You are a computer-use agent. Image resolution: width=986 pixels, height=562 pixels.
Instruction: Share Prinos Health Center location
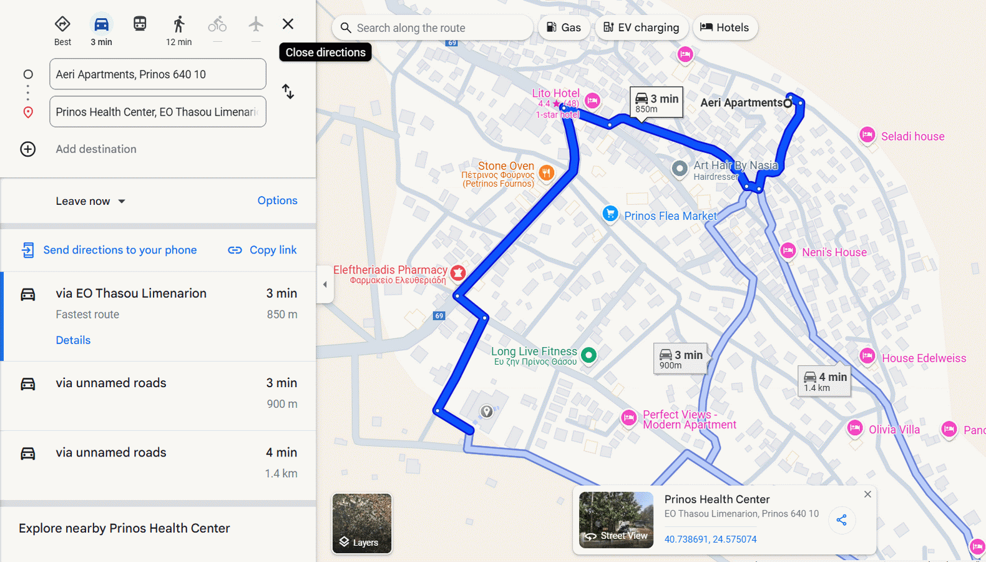[x=841, y=520]
